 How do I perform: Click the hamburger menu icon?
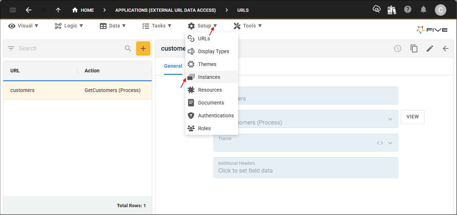click(13, 10)
